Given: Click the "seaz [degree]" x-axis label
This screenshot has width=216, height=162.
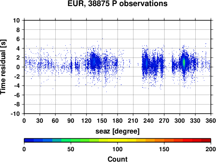Looking at the screenshot, I should 118,131.
